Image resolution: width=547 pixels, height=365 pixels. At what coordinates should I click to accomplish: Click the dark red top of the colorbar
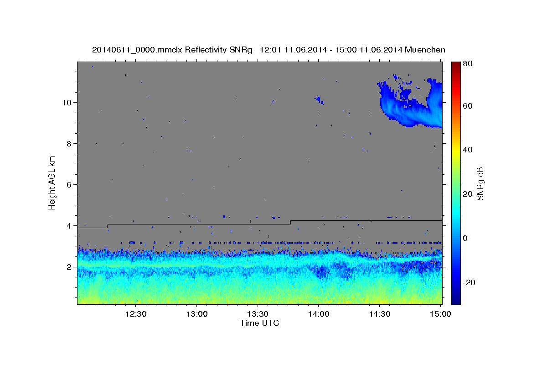pos(456,65)
